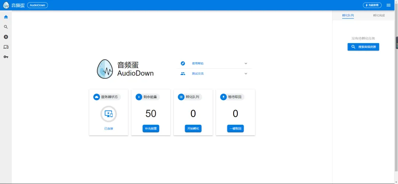
Task: Click the download icon beside 等待取回
Action: pyautogui.click(x=223, y=97)
